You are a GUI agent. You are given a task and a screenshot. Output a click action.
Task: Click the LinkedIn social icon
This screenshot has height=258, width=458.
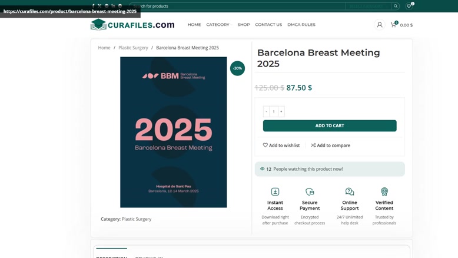point(113,6)
